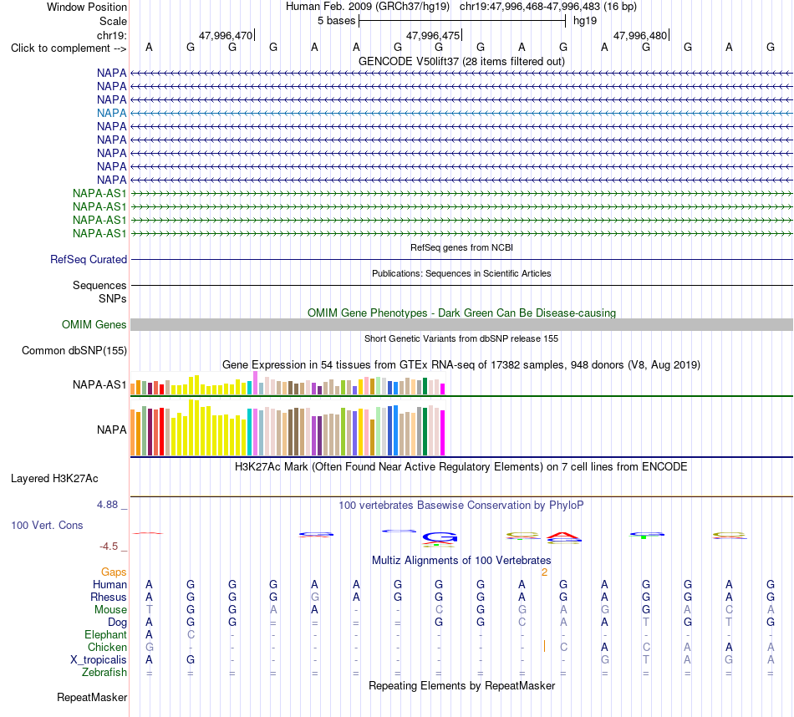
Task: Click the Sequences track label
Action: pyautogui.click(x=99, y=285)
